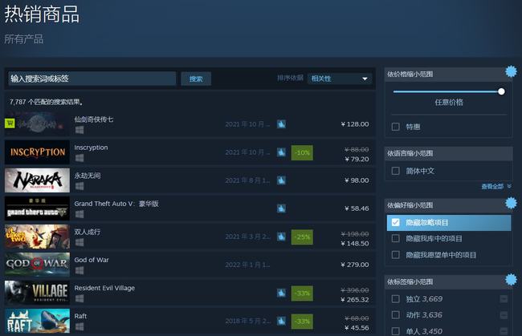Click the Windows platform icon under 仙剑奇侠传七
Viewport: 522px width, 336px height.
80,130
